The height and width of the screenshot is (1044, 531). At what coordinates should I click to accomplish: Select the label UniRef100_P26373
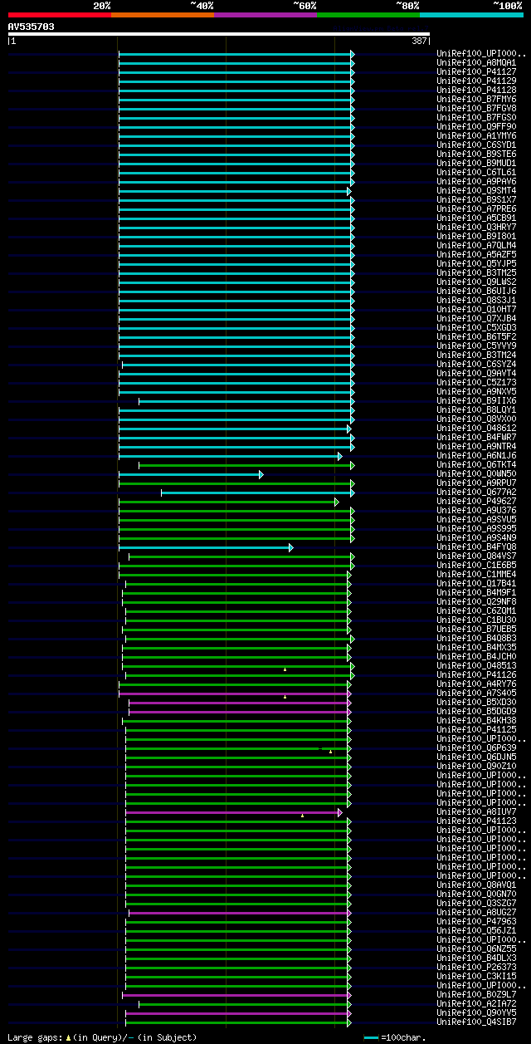pyautogui.click(x=476, y=968)
